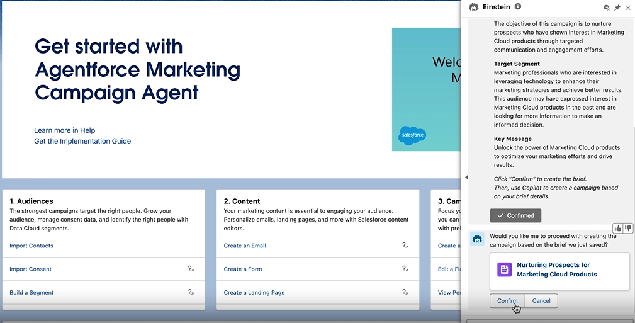Give thumbs down feedback

pyautogui.click(x=627, y=228)
